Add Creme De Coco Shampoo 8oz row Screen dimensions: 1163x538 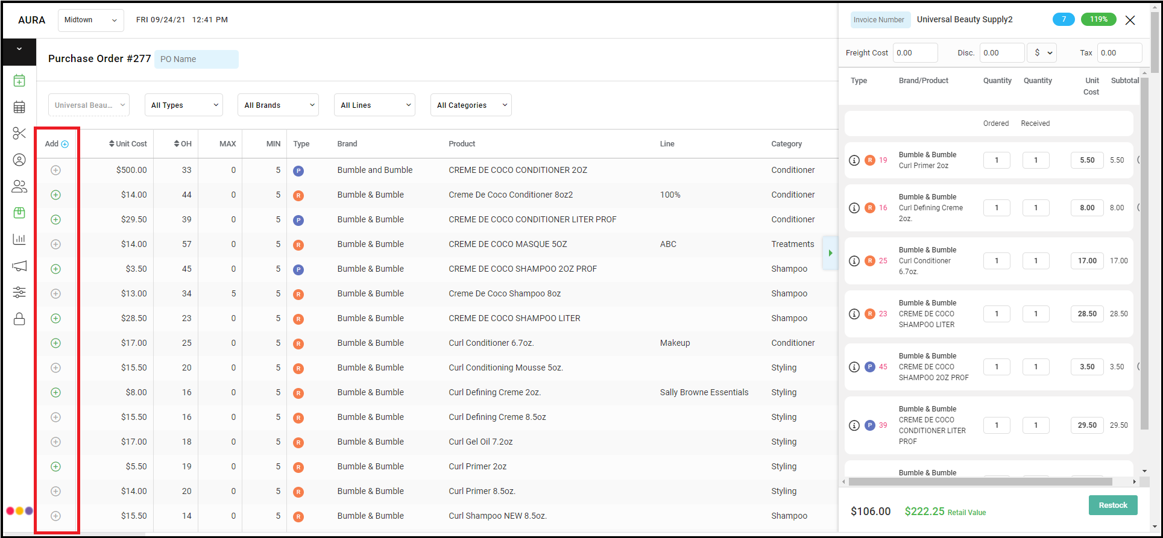[55, 294]
